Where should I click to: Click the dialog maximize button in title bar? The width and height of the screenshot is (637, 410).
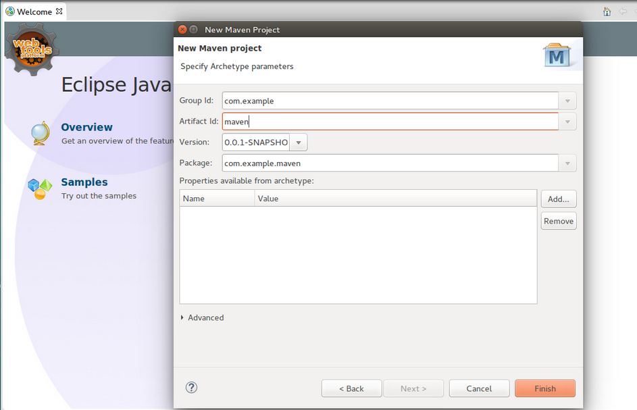click(194, 29)
